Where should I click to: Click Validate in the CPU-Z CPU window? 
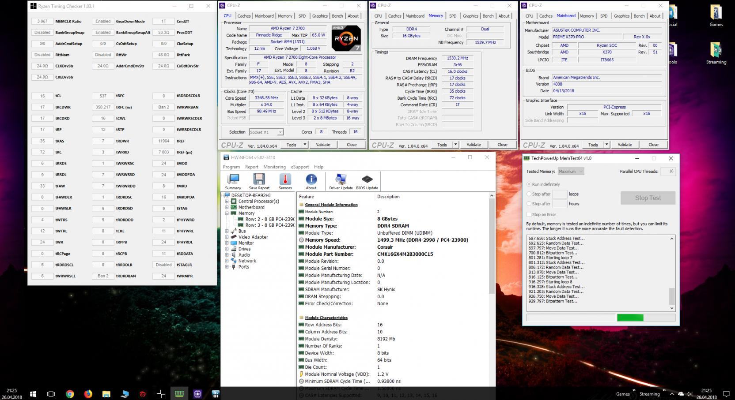(x=323, y=145)
